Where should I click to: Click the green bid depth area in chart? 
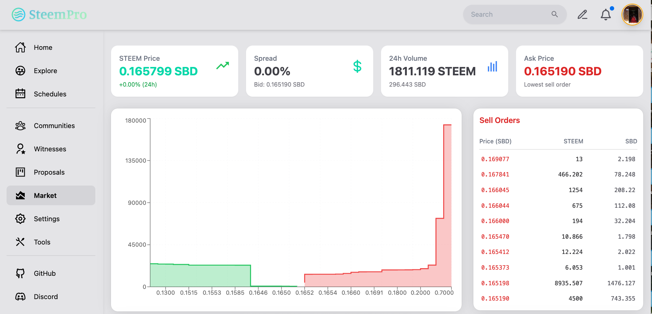pyautogui.click(x=200, y=275)
